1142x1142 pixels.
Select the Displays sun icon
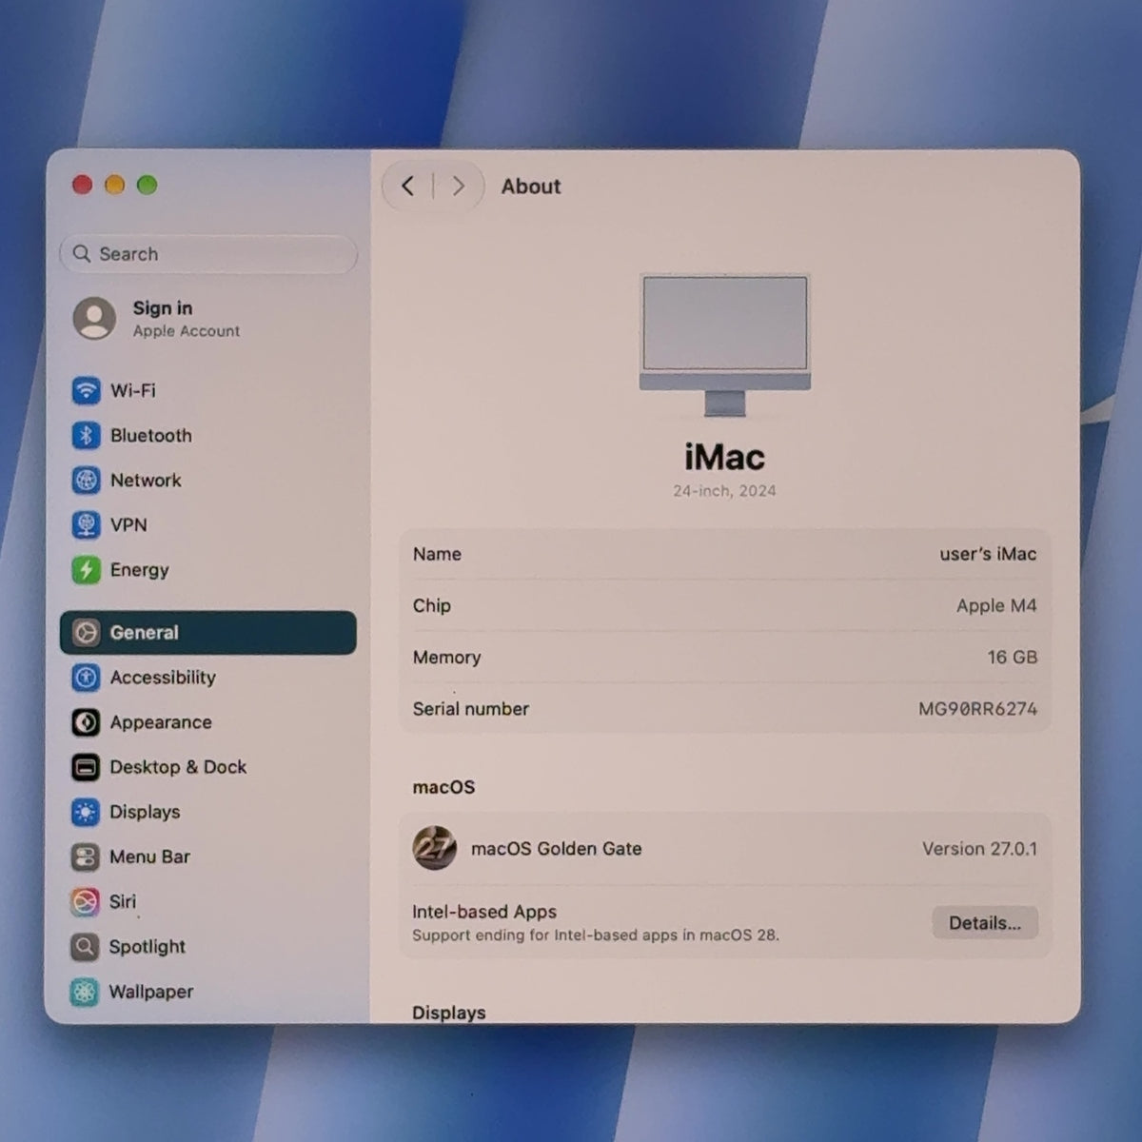(x=86, y=812)
